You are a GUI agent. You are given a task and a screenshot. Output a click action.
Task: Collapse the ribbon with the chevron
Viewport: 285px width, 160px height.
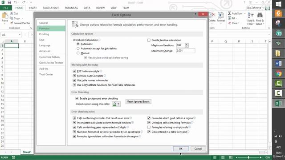coord(269,28)
